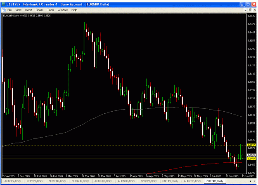258x185 pixels.
Task: Click the 19 Jun 2009 date label
Action: [x=248, y=176]
